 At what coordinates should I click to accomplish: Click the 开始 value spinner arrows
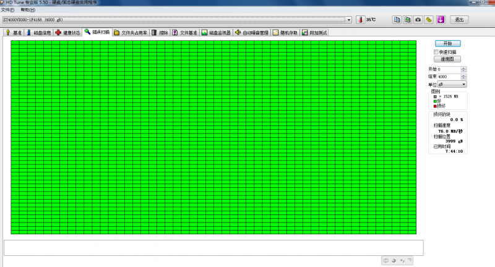point(463,69)
